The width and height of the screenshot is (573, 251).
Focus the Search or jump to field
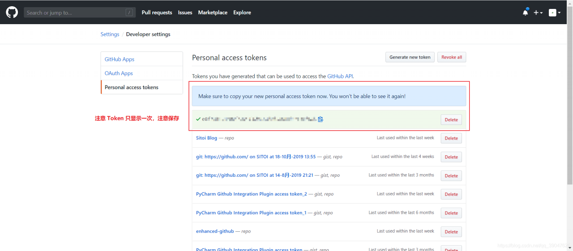tap(80, 13)
